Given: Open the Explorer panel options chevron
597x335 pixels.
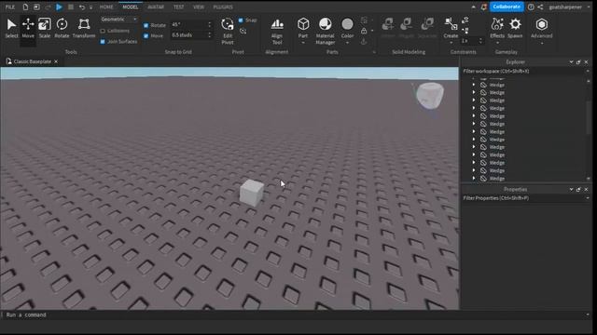Looking at the screenshot, I should tap(571, 62).
